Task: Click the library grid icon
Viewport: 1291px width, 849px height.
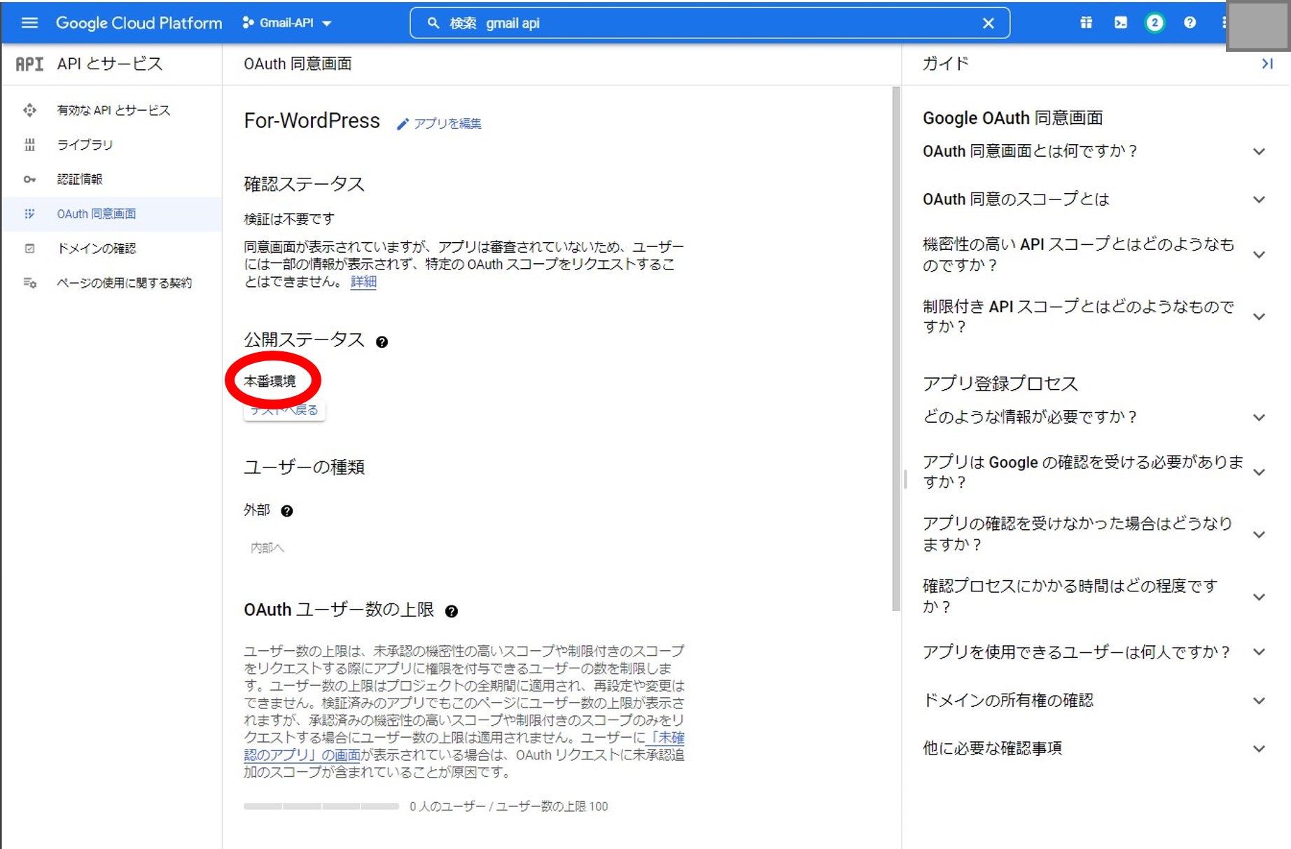Action: pos(29,144)
